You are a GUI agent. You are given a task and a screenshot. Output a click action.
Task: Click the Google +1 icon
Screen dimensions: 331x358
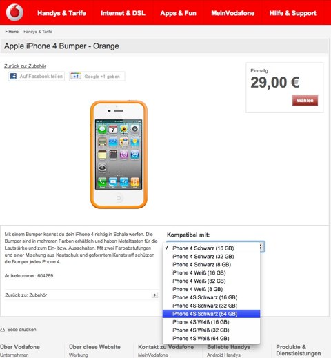pyautogui.click(x=76, y=77)
